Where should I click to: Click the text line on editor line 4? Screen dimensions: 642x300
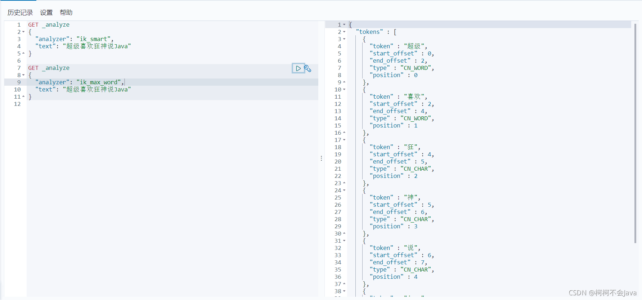coord(83,46)
